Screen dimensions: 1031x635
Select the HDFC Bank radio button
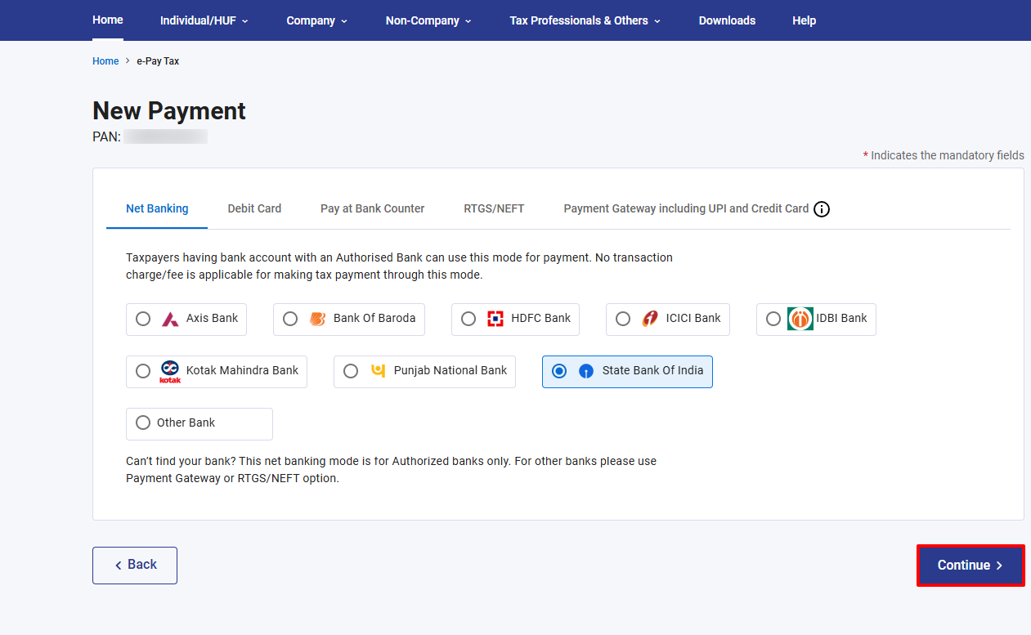(x=468, y=319)
